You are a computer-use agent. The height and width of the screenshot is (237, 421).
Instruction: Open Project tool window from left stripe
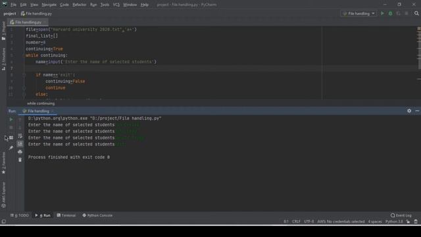coord(3,31)
